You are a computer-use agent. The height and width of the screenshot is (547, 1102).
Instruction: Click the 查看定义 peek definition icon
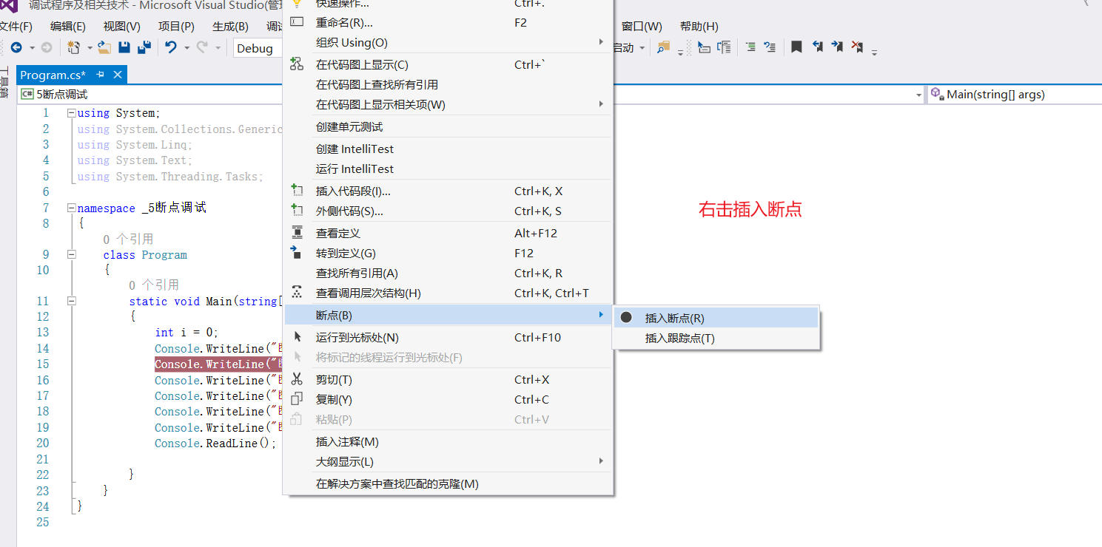[x=298, y=231]
